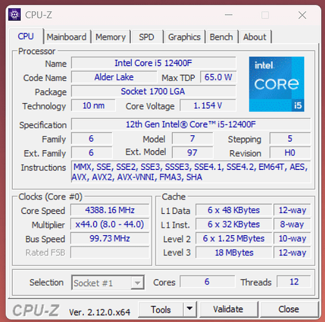The image size is (325, 322).
Task: Go to the Bench tab
Action: (221, 37)
